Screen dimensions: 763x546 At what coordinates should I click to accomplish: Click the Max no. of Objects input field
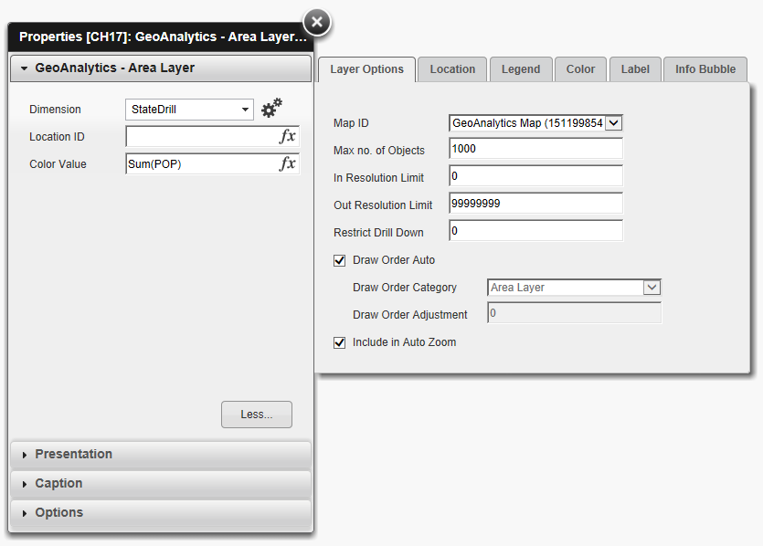[x=535, y=149]
